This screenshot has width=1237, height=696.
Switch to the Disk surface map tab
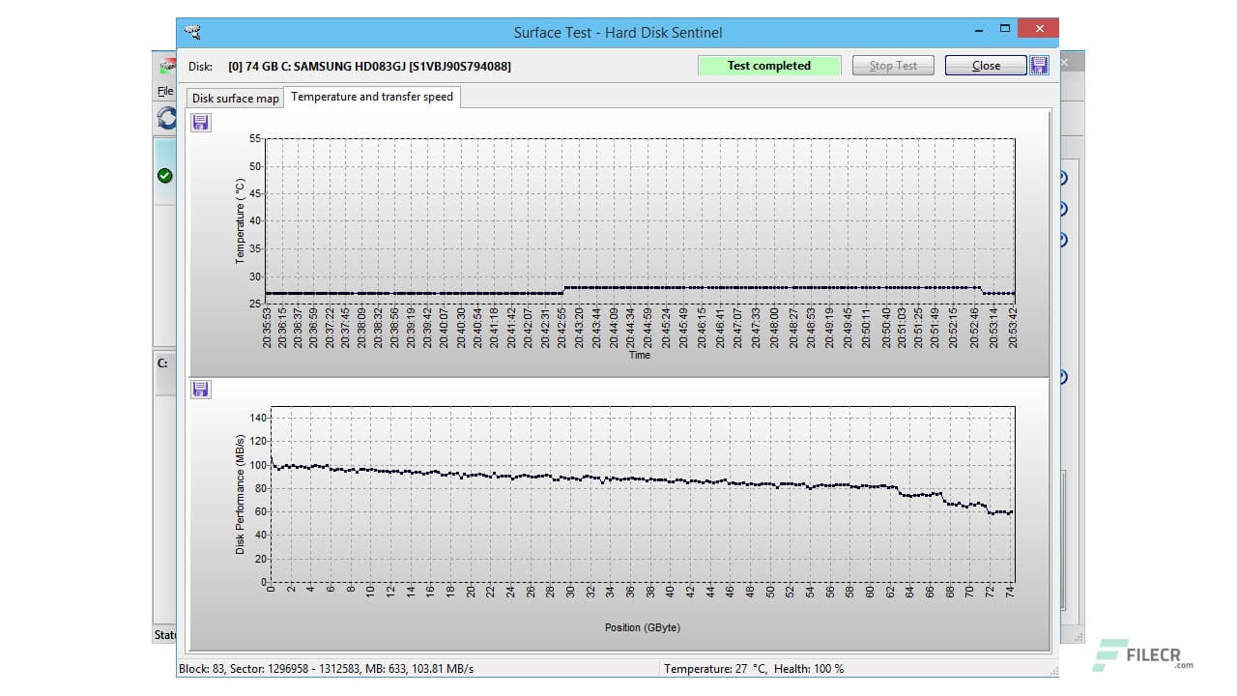pyautogui.click(x=234, y=98)
